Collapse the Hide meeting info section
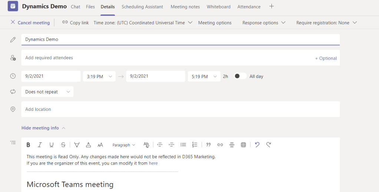Viewport: 379px width, 192px height. tap(43, 128)
